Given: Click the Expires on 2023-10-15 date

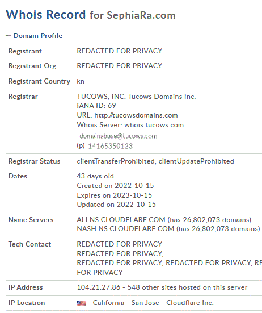Looking at the screenshot, I should (x=115, y=195).
